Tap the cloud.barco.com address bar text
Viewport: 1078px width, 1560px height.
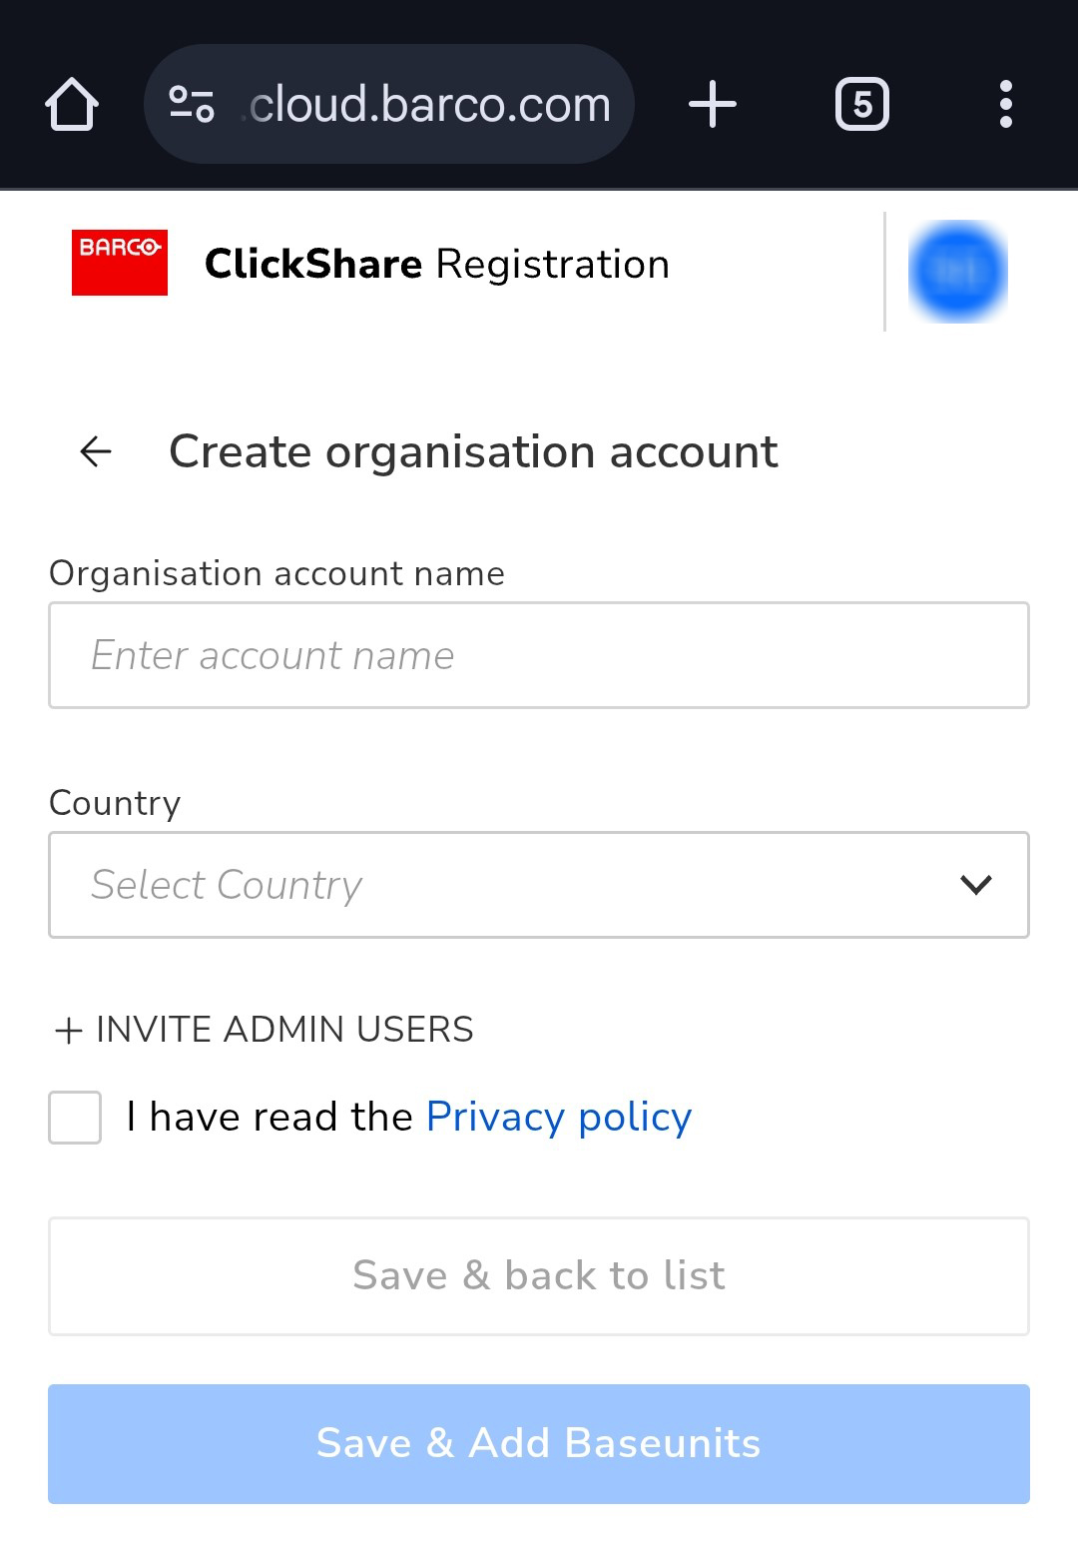click(x=429, y=104)
